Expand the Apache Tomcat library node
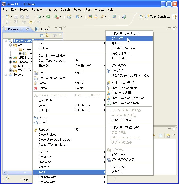 [10, 62]
